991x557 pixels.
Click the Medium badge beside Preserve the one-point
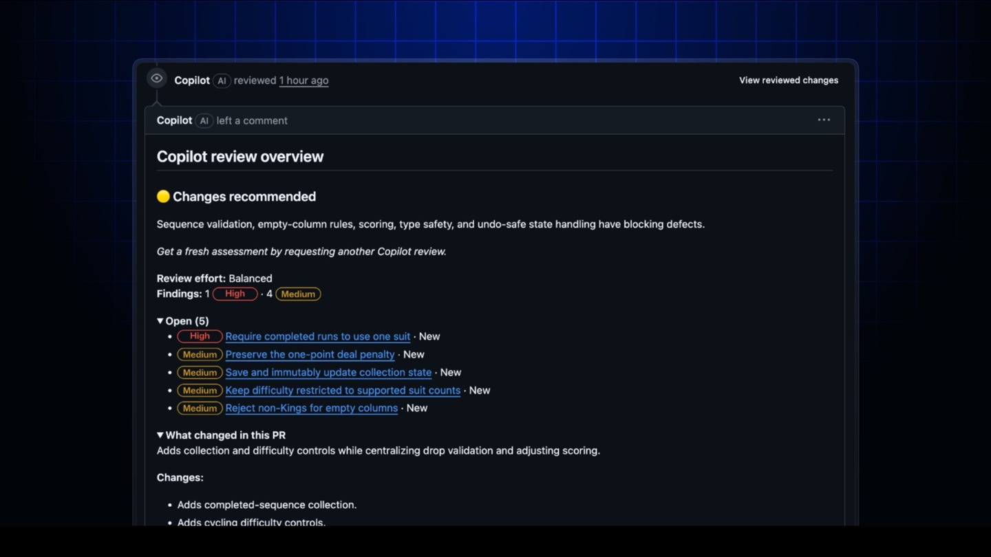(200, 354)
